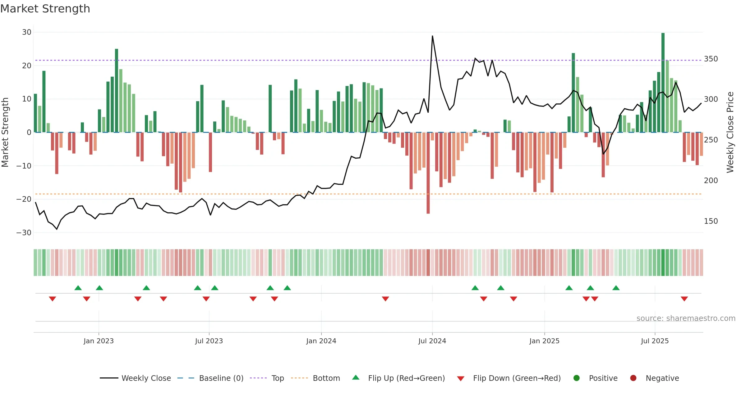746x419 pixels.
Task: Click the 250 tick on price axis
Action: 711,140
